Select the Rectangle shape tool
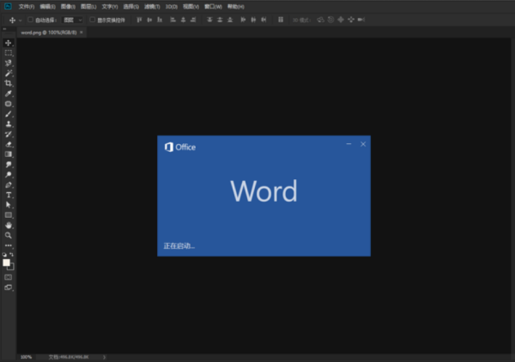Viewport: 515px width, 362px height. tap(9, 215)
